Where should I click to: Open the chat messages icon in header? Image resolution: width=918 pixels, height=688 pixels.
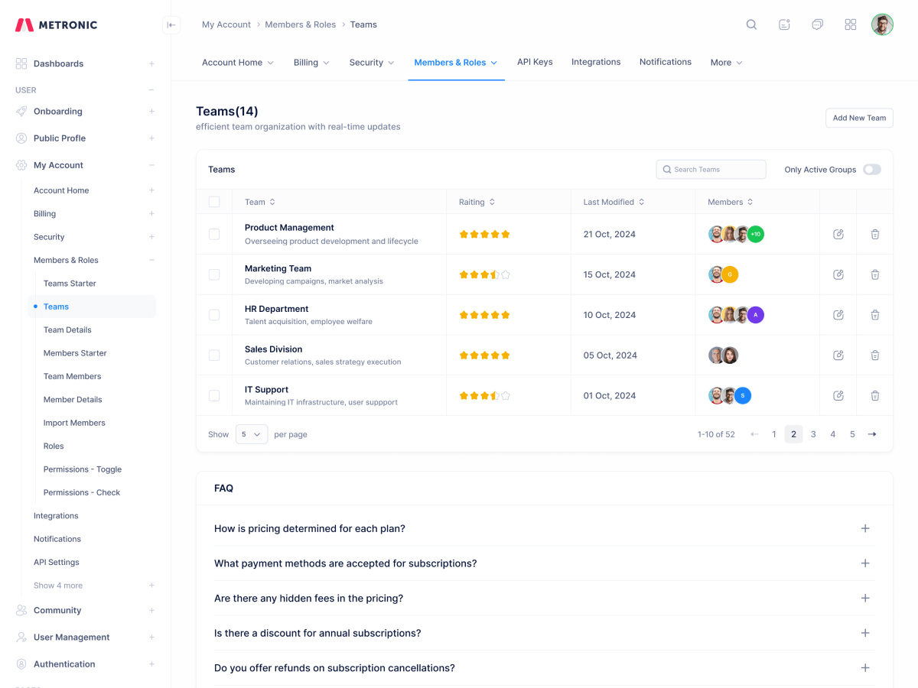(x=817, y=24)
